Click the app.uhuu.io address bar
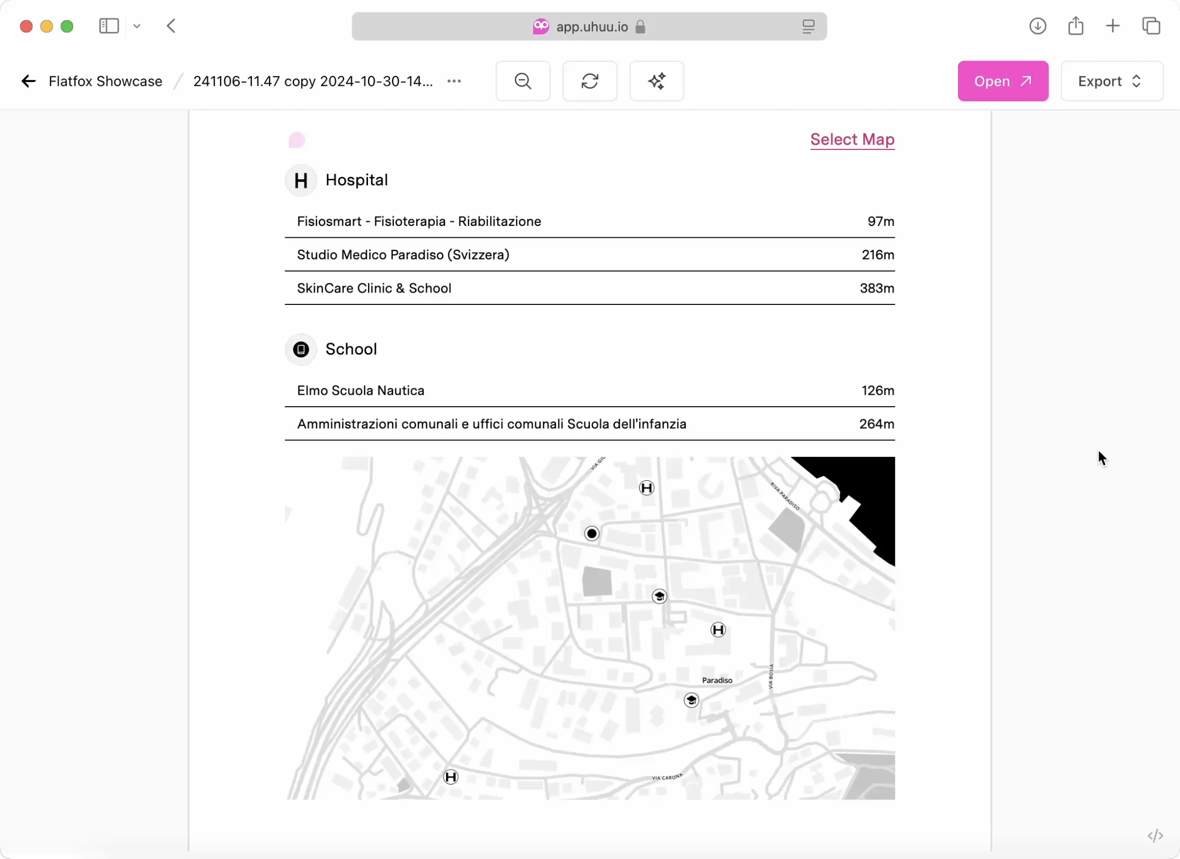Image resolution: width=1180 pixels, height=859 pixels. tap(589, 26)
